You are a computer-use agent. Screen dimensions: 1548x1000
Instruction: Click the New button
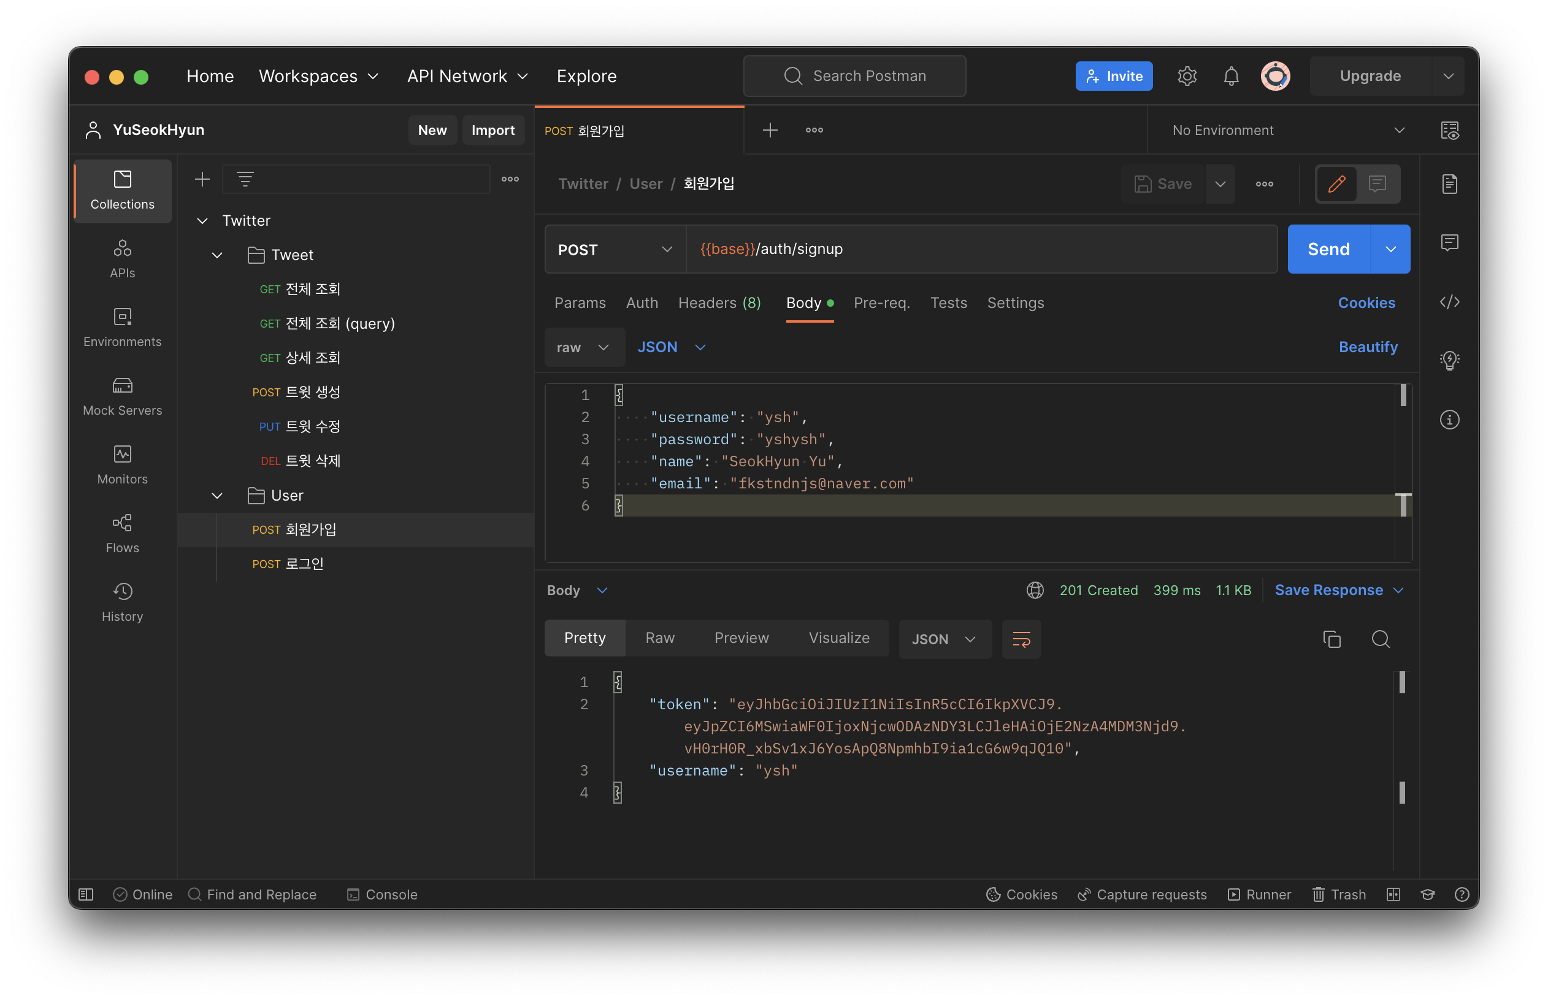click(432, 130)
